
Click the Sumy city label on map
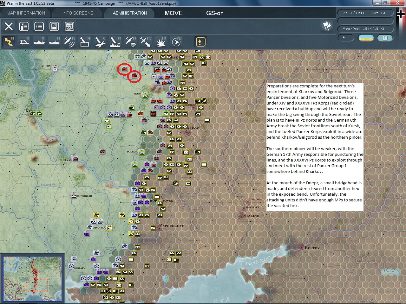[137, 94]
